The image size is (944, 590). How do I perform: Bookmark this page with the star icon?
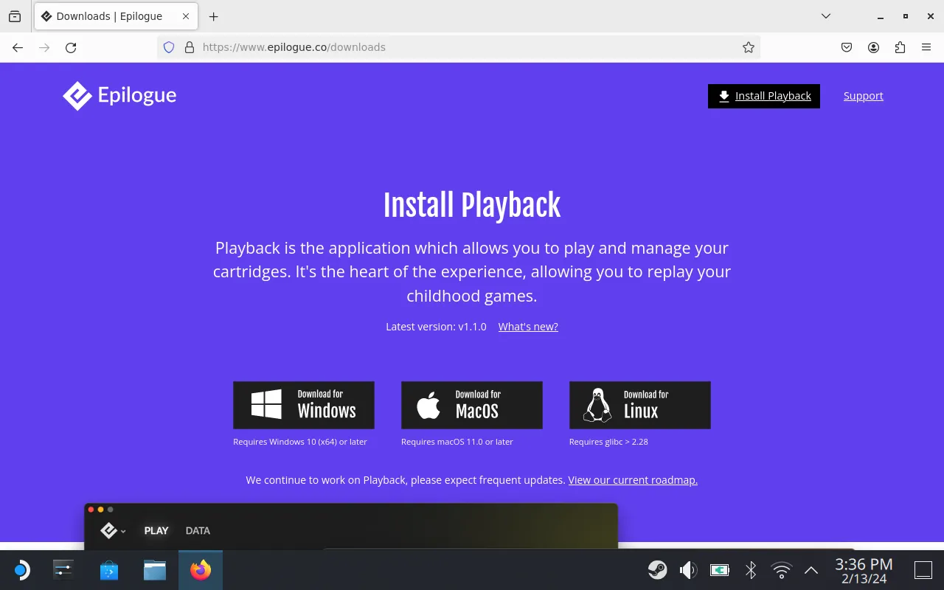pos(749,47)
